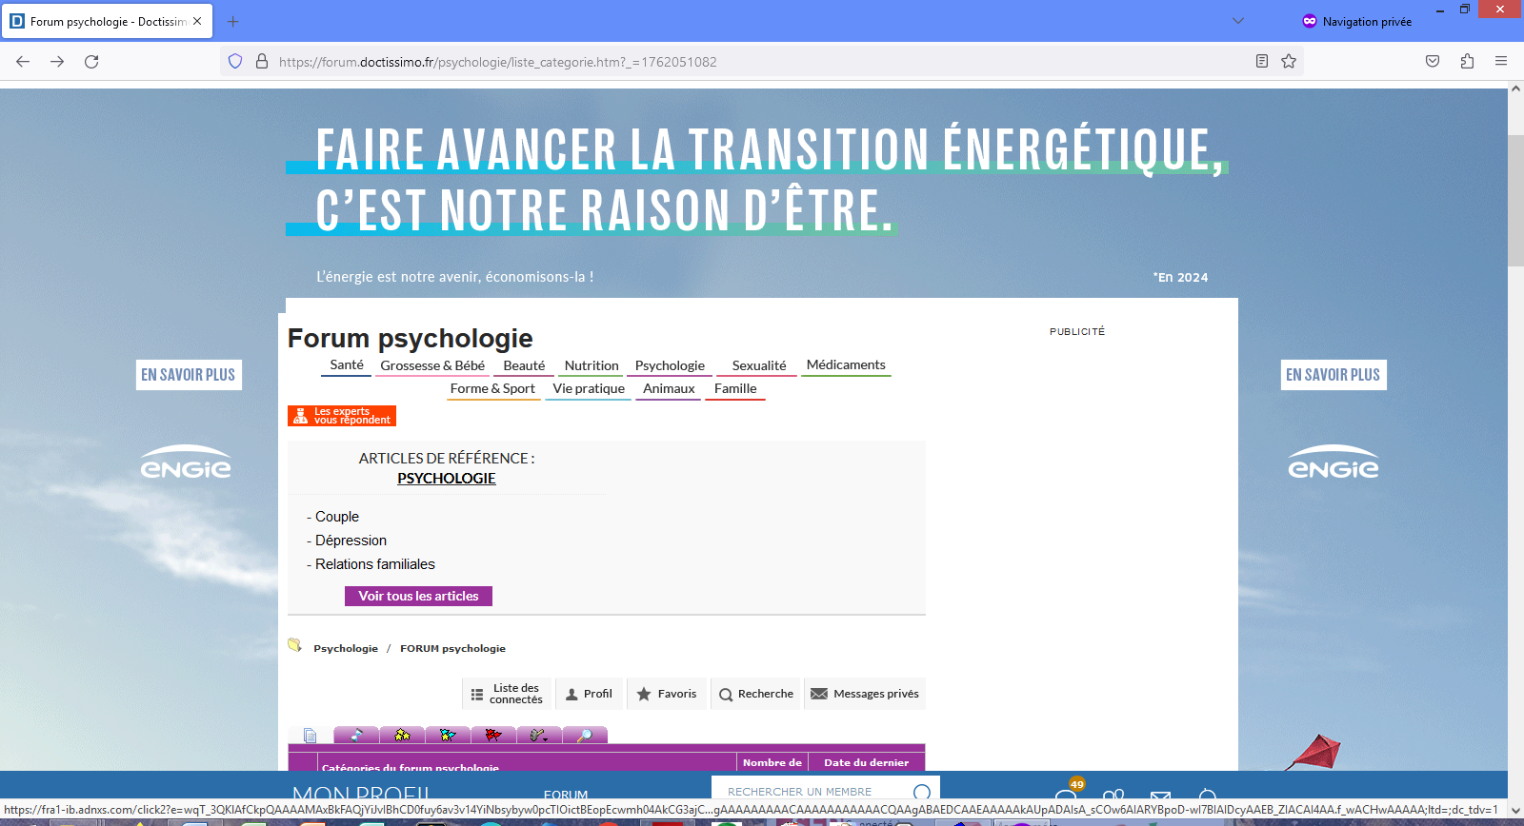
Task: Open the Favoris button
Action: point(667,694)
